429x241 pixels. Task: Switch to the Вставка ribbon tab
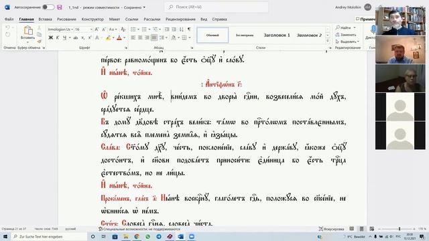coord(45,19)
